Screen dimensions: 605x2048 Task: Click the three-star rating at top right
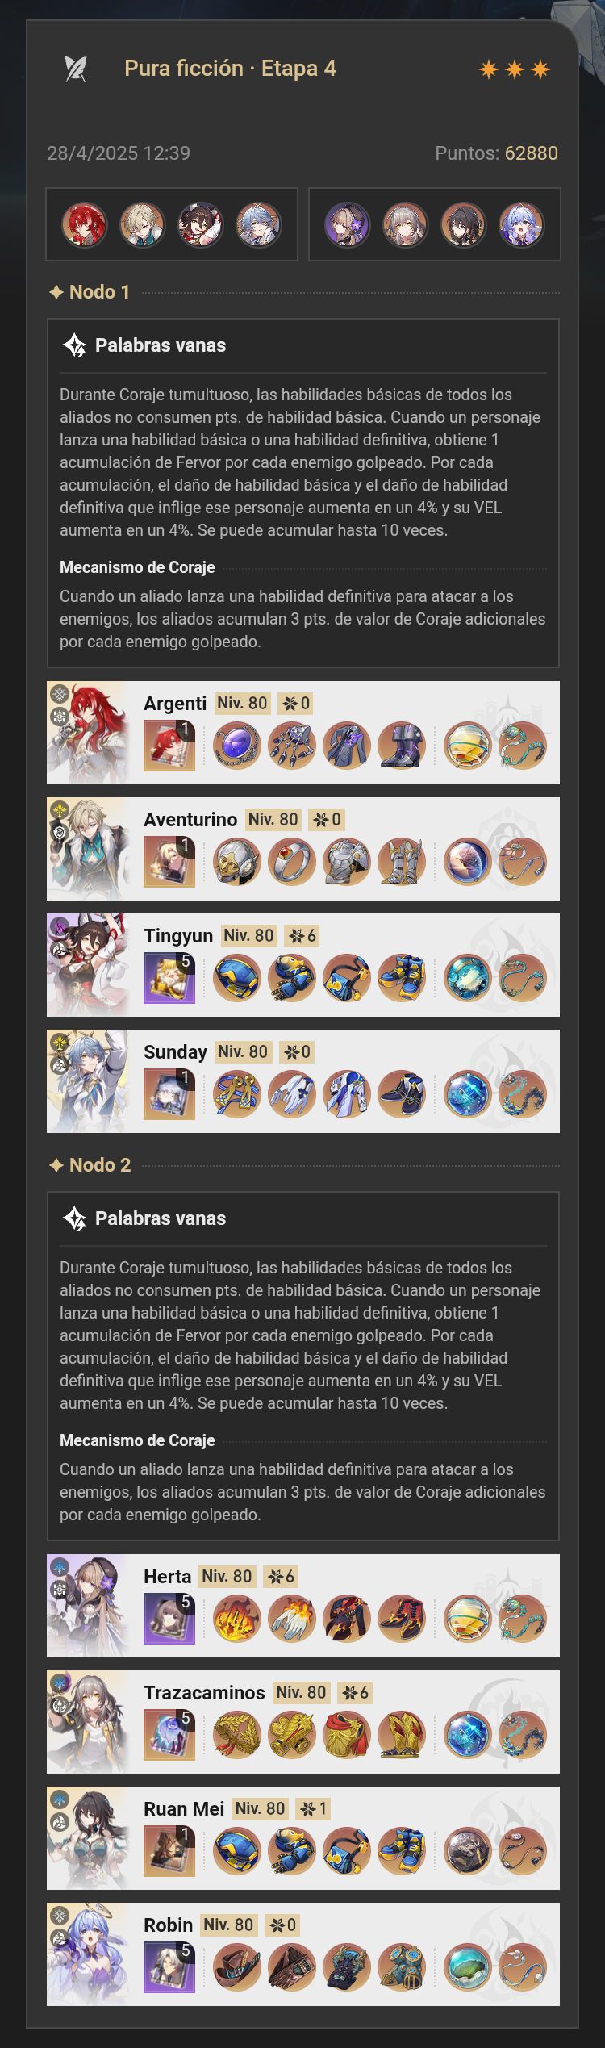[x=515, y=69]
